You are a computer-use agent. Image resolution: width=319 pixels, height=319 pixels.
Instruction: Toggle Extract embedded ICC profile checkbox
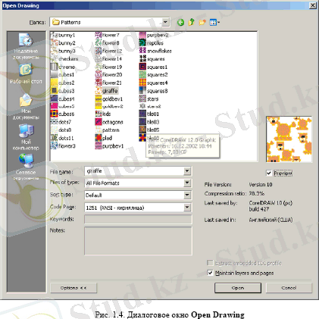click(x=210, y=263)
